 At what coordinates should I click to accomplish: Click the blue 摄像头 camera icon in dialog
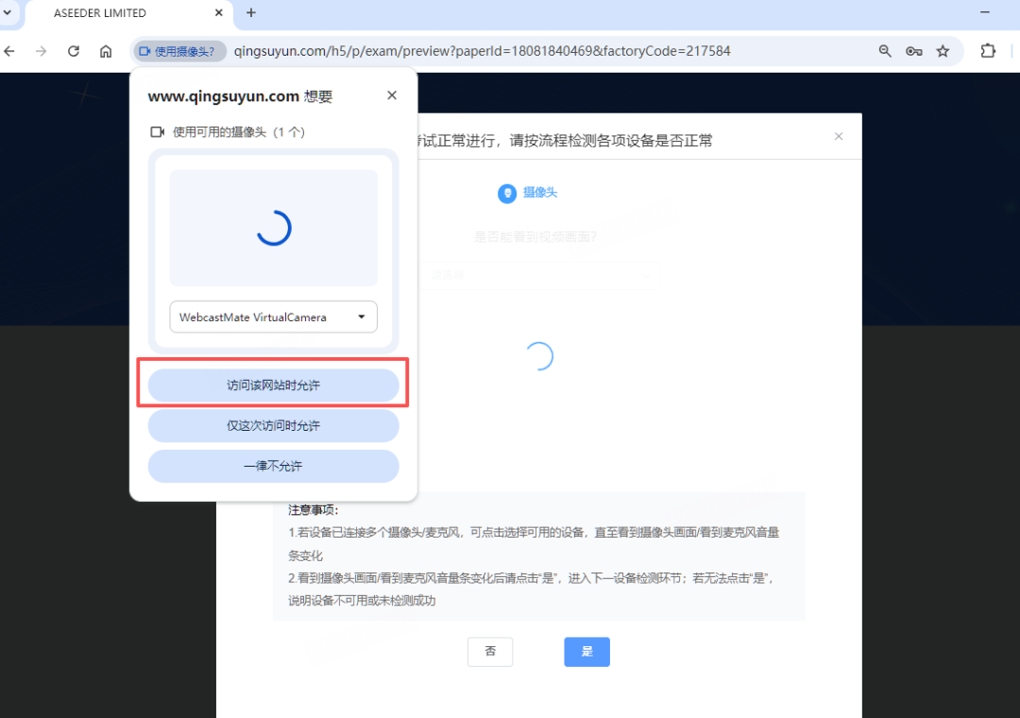point(507,193)
